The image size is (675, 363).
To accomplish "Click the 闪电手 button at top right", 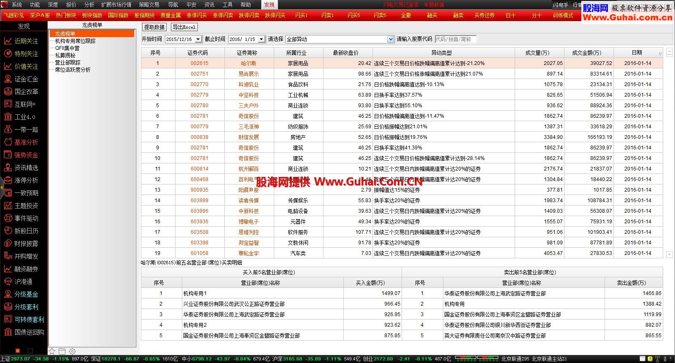I will pos(561,5).
